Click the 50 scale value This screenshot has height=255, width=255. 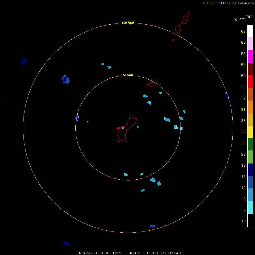[x=243, y=76]
